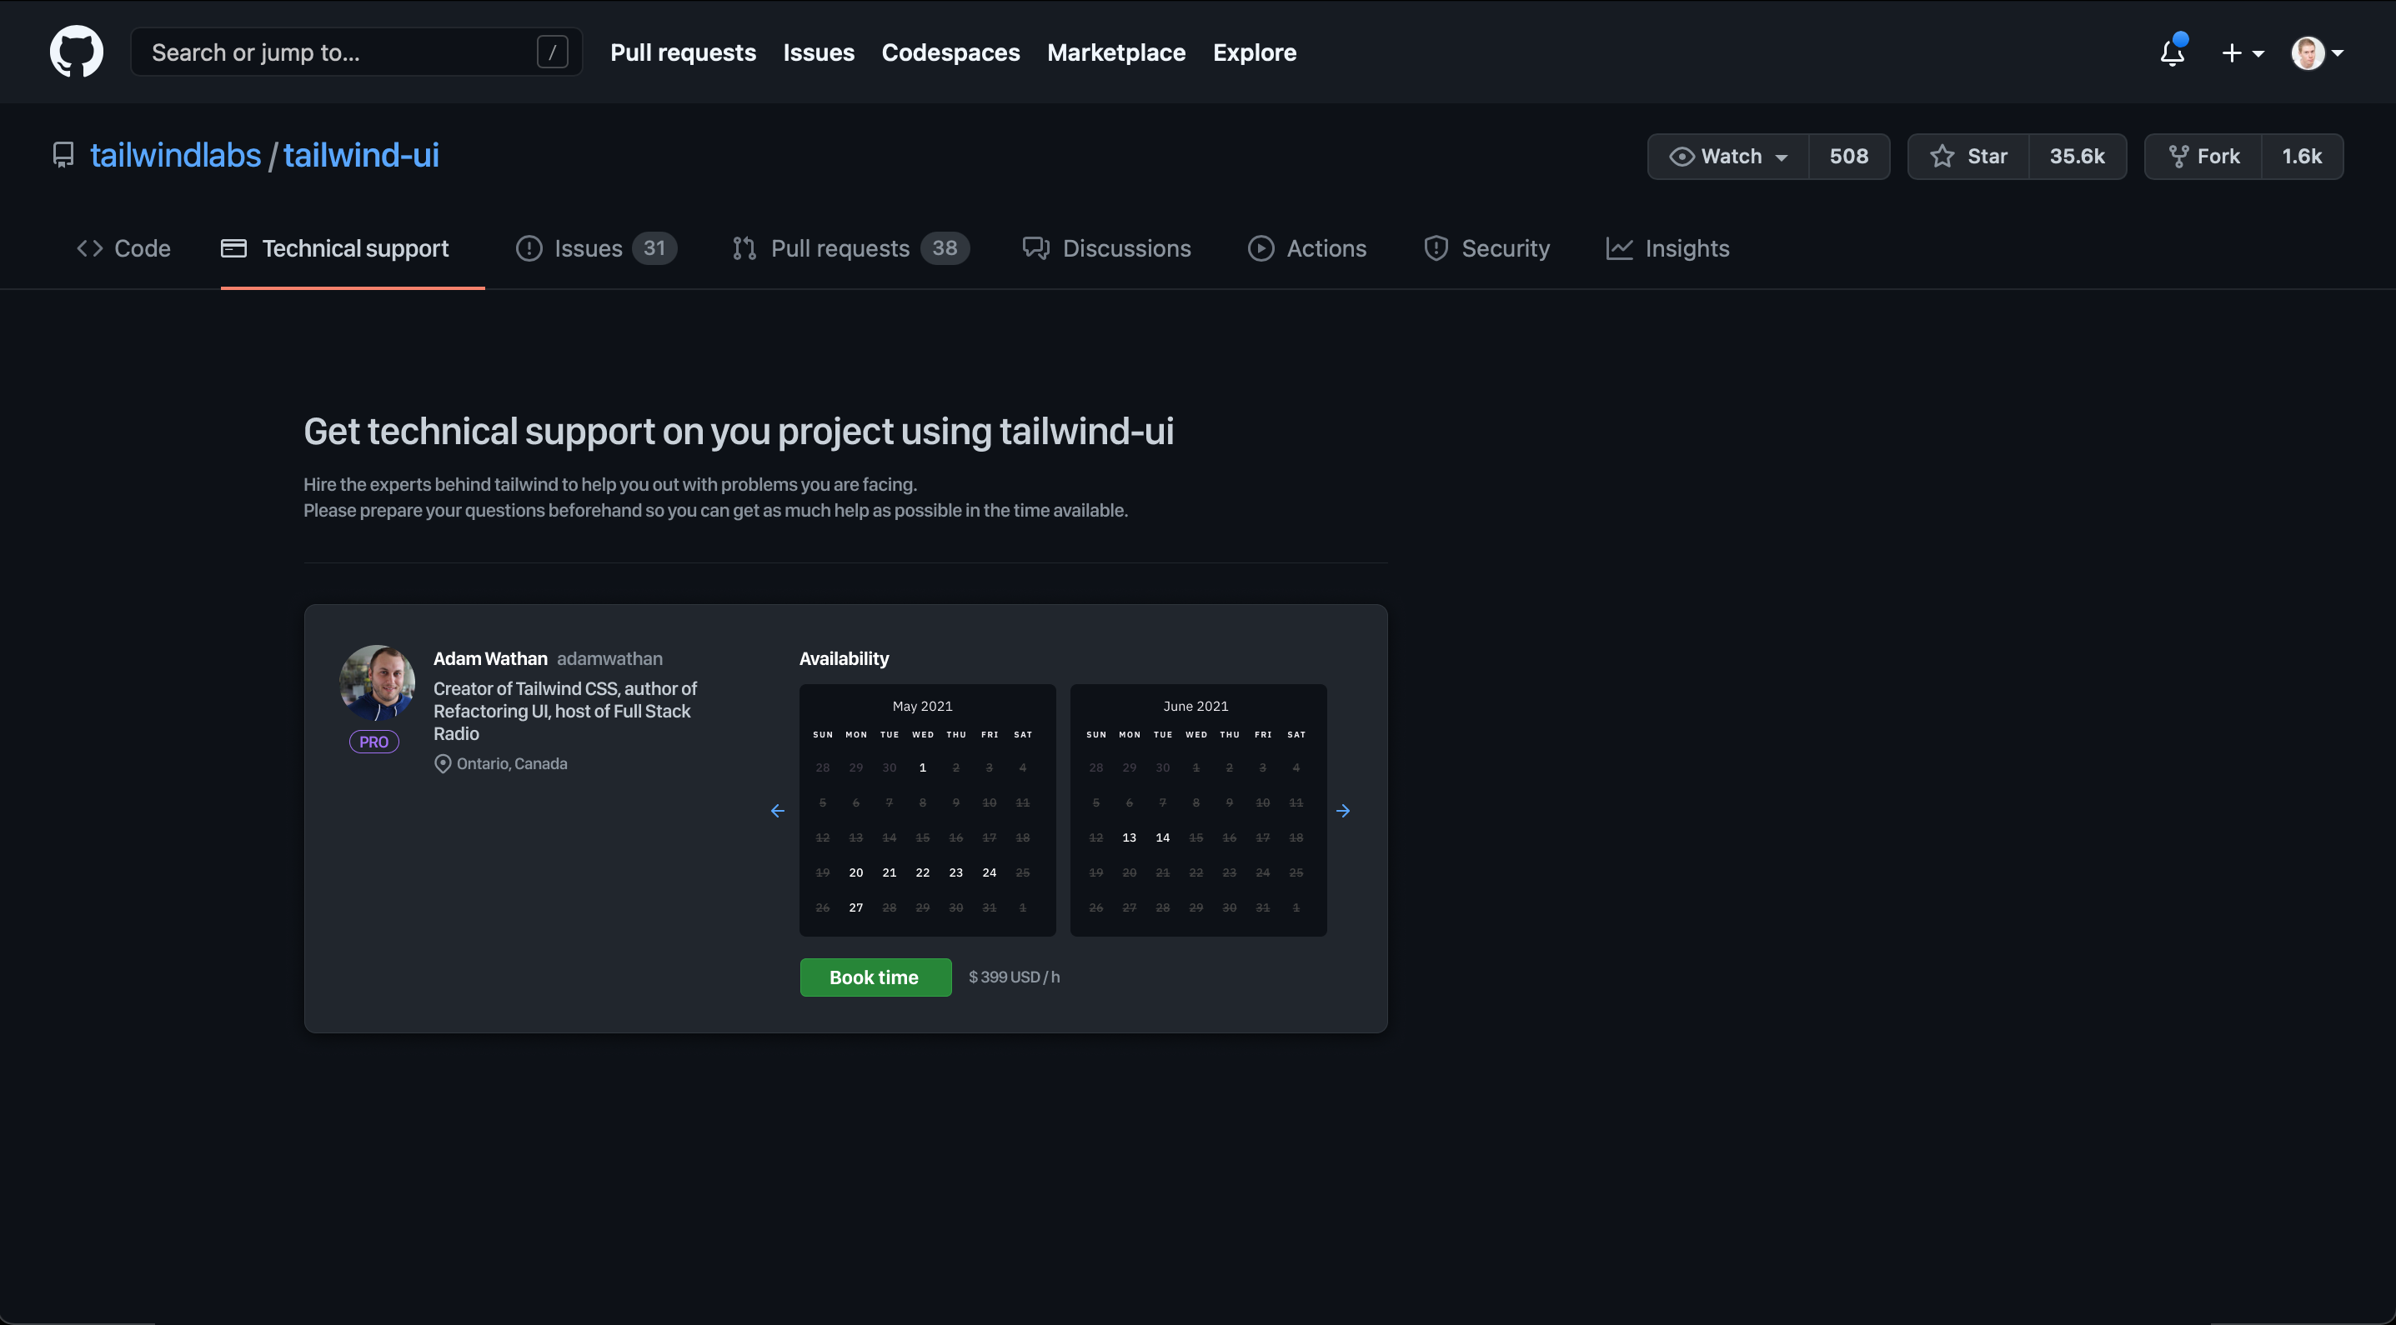Open the tailwindlabs organization link
Viewport: 2396px width, 1325px height.
[x=175, y=154]
